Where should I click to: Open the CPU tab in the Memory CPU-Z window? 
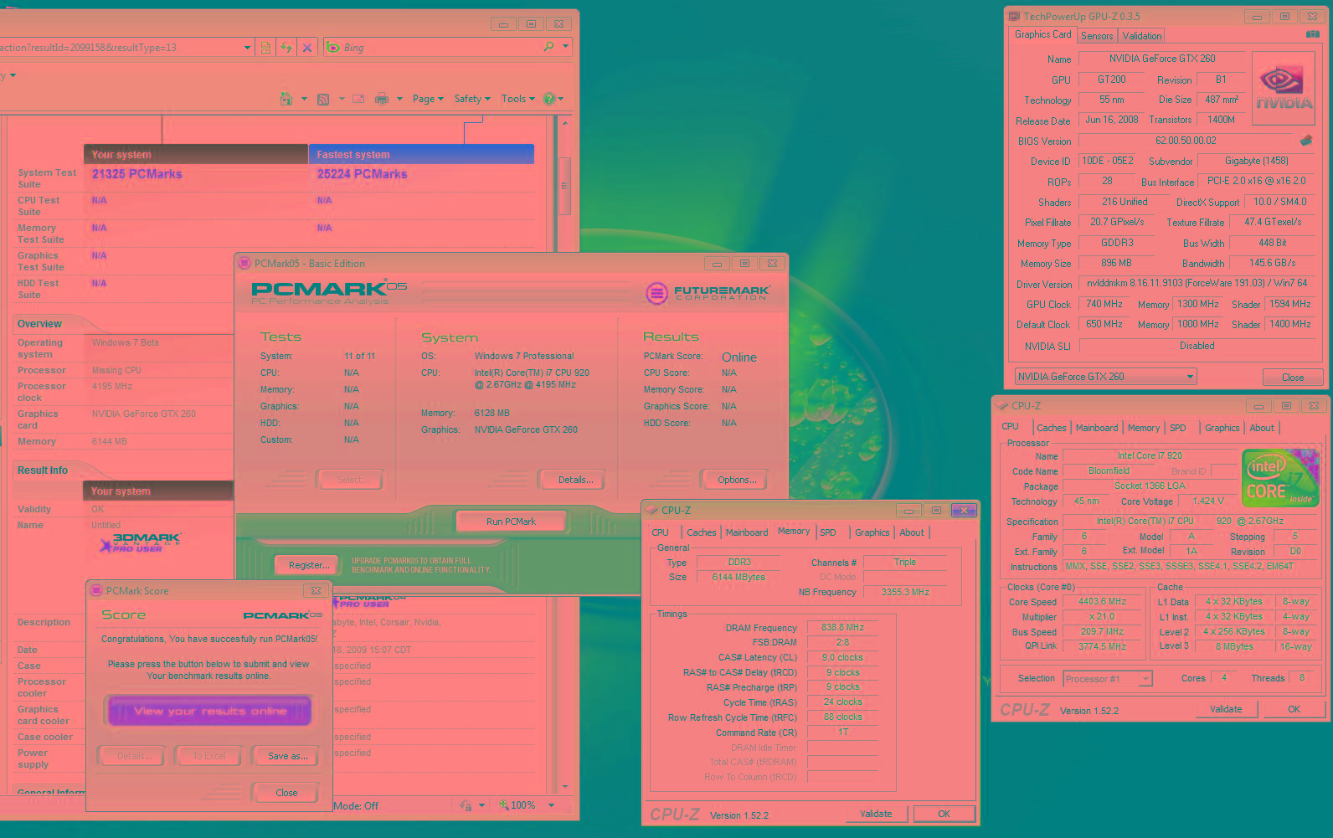point(660,532)
